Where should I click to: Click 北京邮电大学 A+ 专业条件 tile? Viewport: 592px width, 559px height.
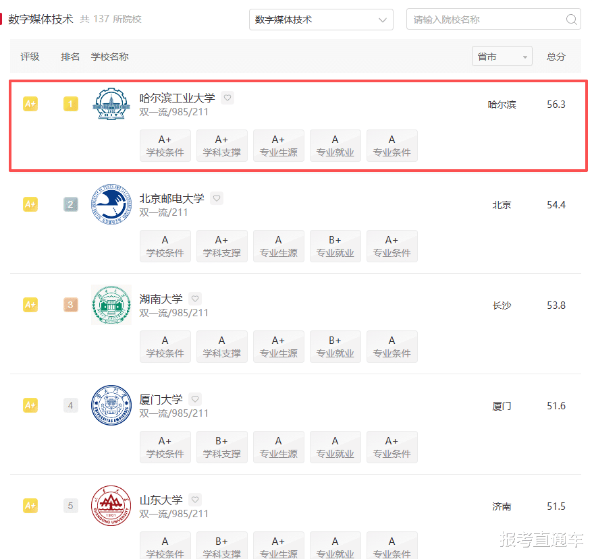(x=392, y=246)
